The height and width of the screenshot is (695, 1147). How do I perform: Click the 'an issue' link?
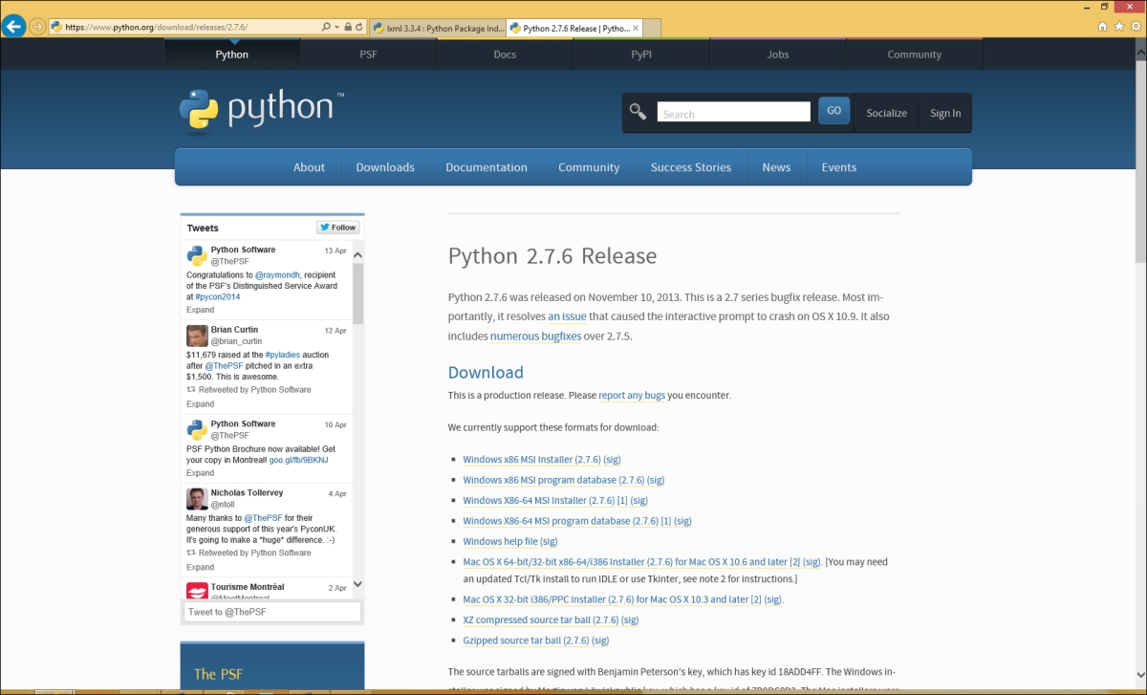[567, 316]
